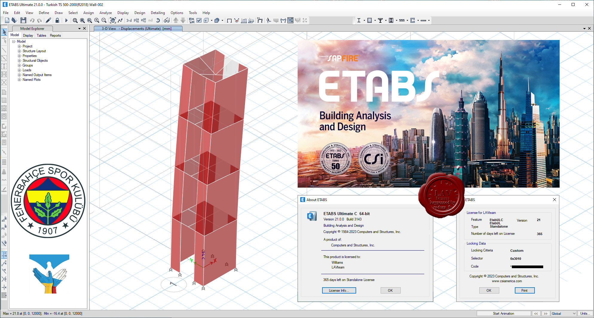The height and width of the screenshot is (318, 594).
Task: Click www.csiamerica.com text
Action: [x=507, y=281]
